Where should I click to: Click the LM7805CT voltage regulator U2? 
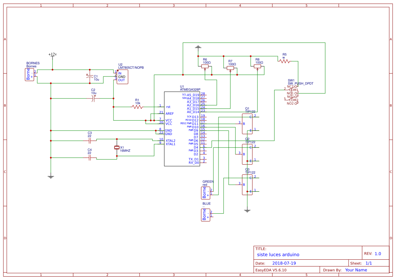tap(122, 77)
